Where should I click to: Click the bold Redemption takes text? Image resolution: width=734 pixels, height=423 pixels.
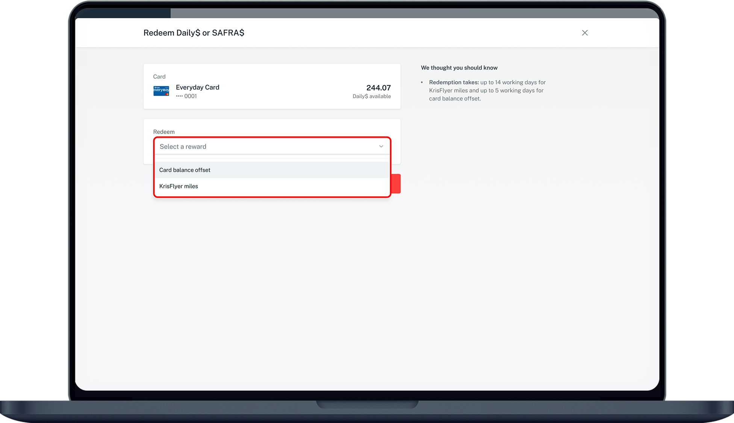click(454, 82)
